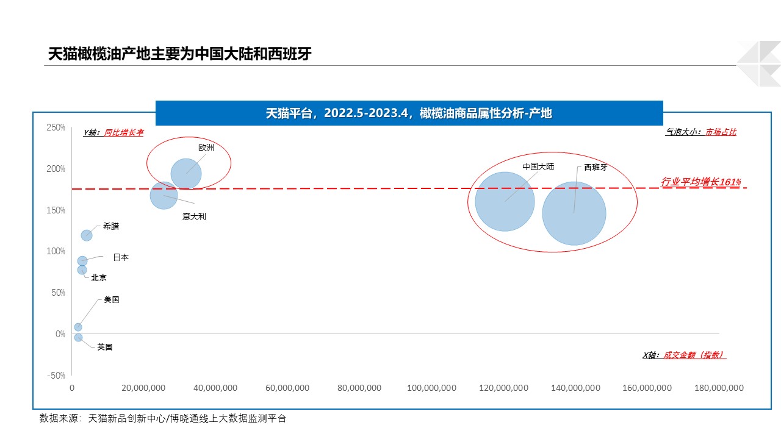Image resolution: width=781 pixels, height=439 pixels.
Task: Click the 美国 data label
Action: click(x=112, y=300)
